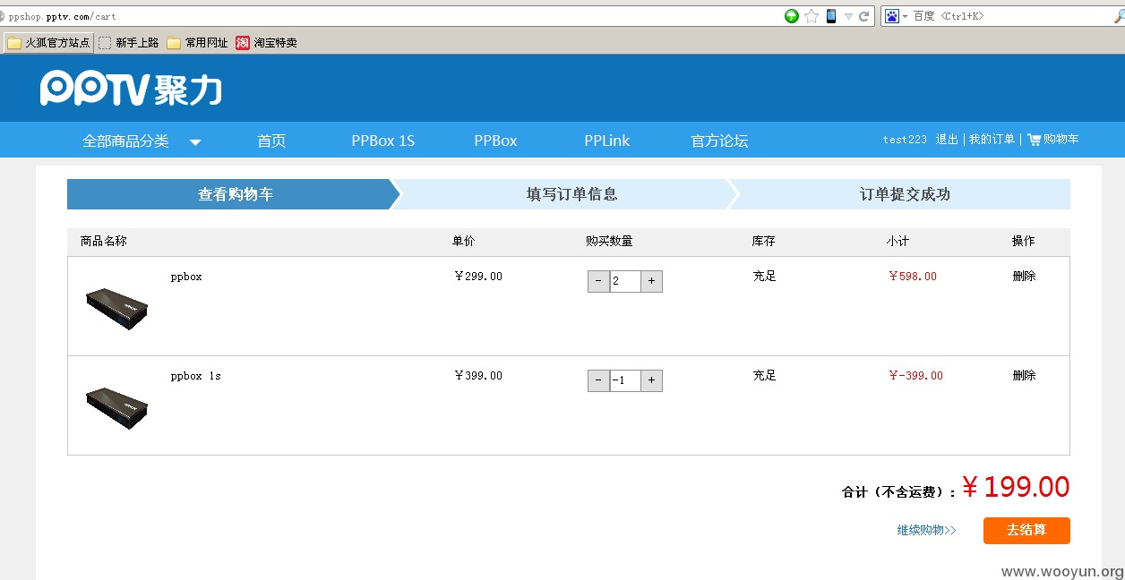This screenshot has width=1125, height=580.
Task: Increase the ppbox quantity with plus
Action: tap(651, 282)
